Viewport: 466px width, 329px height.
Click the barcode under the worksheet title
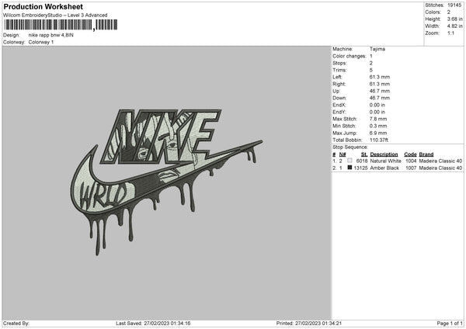point(61,25)
